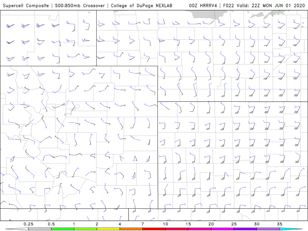Click the "15" legend value
Viewport: 308px width, 231px height.
(x=188, y=224)
